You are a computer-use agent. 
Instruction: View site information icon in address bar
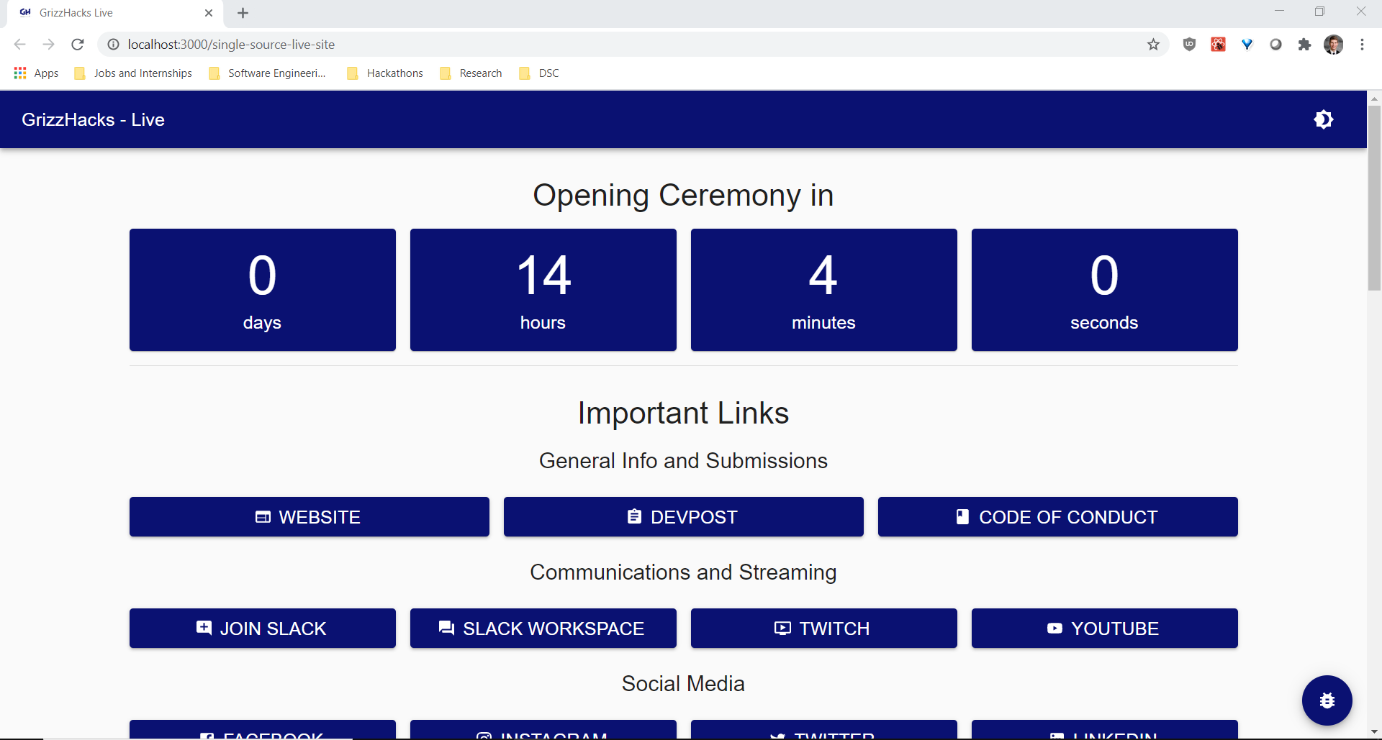[113, 45]
